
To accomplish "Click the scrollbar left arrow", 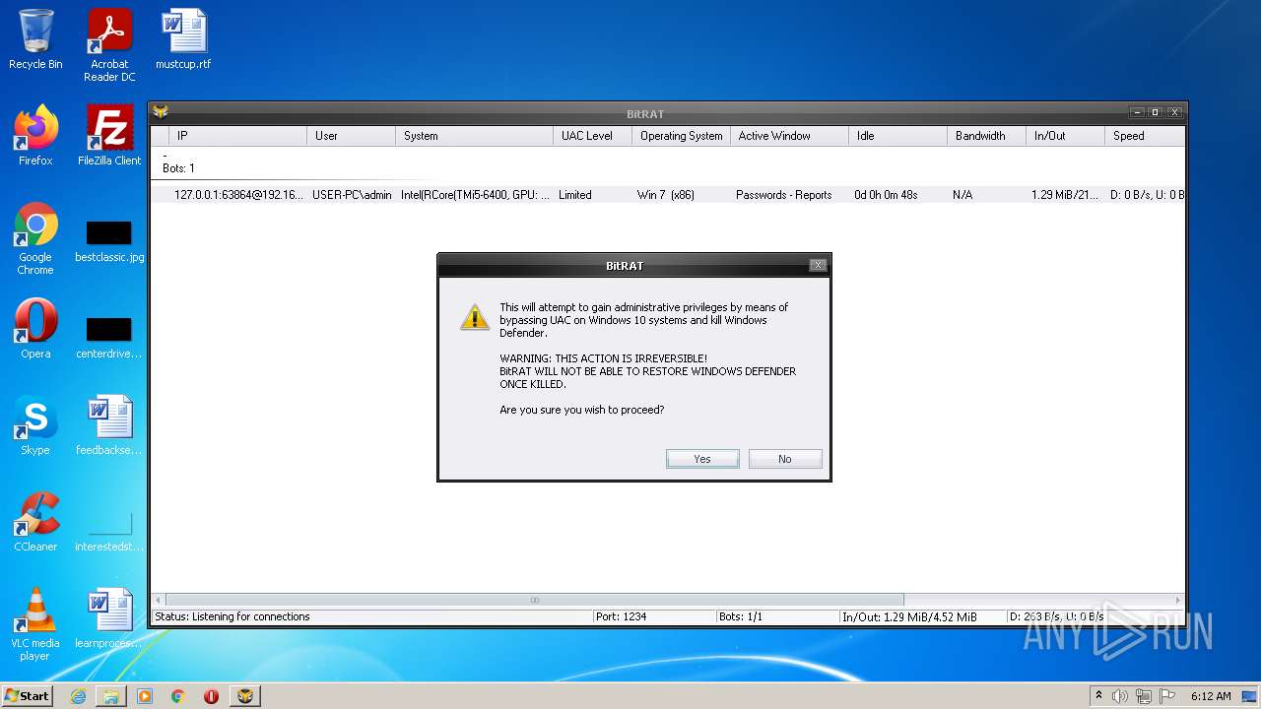I will [159, 600].
